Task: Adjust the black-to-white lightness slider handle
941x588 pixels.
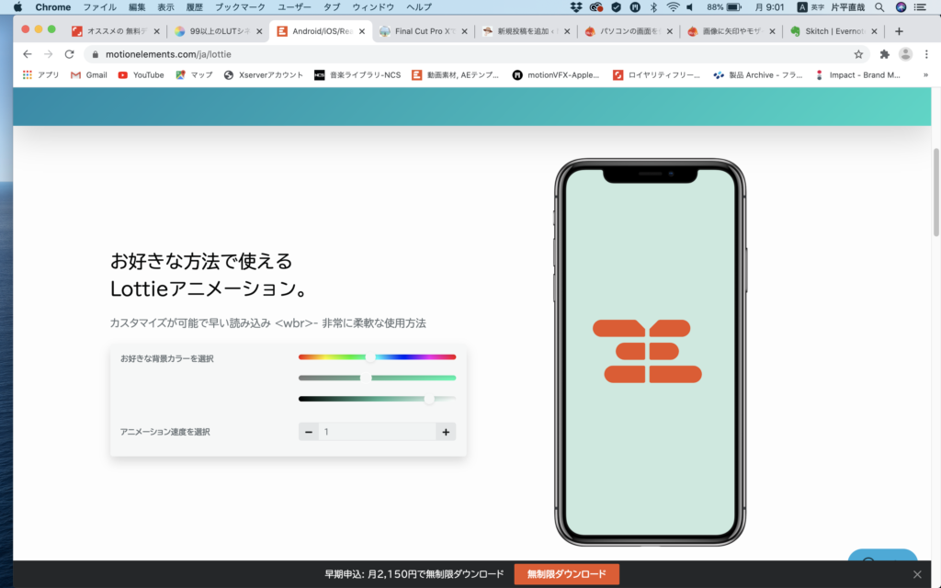Action: 429,399
